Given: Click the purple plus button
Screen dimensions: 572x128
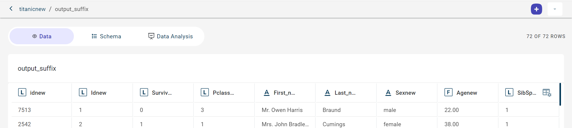Looking at the screenshot, I should click(536, 9).
